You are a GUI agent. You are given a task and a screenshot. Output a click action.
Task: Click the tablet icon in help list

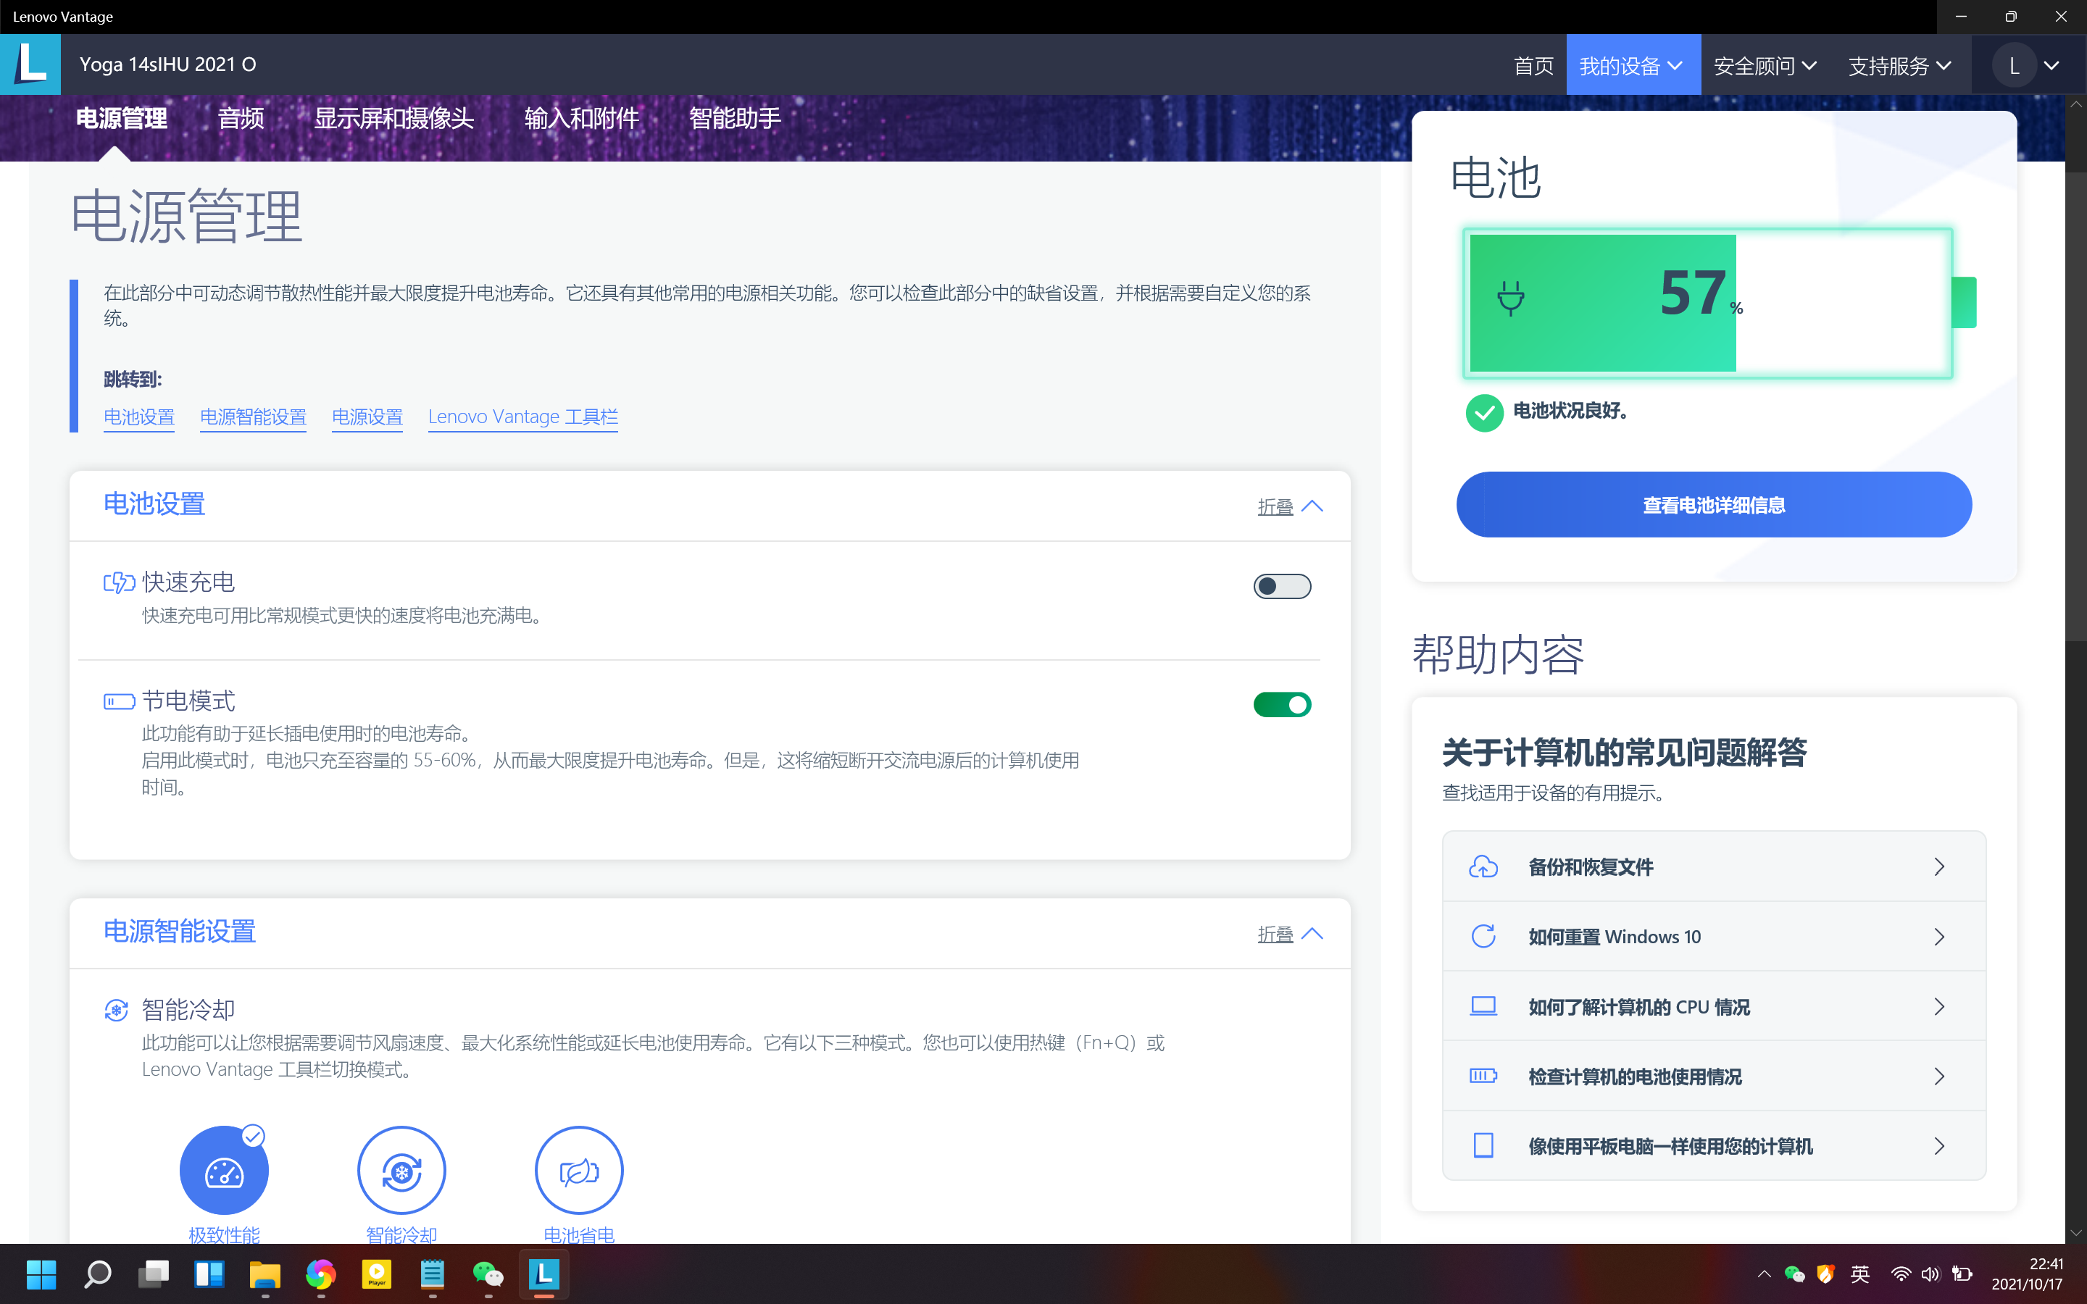(x=1483, y=1145)
